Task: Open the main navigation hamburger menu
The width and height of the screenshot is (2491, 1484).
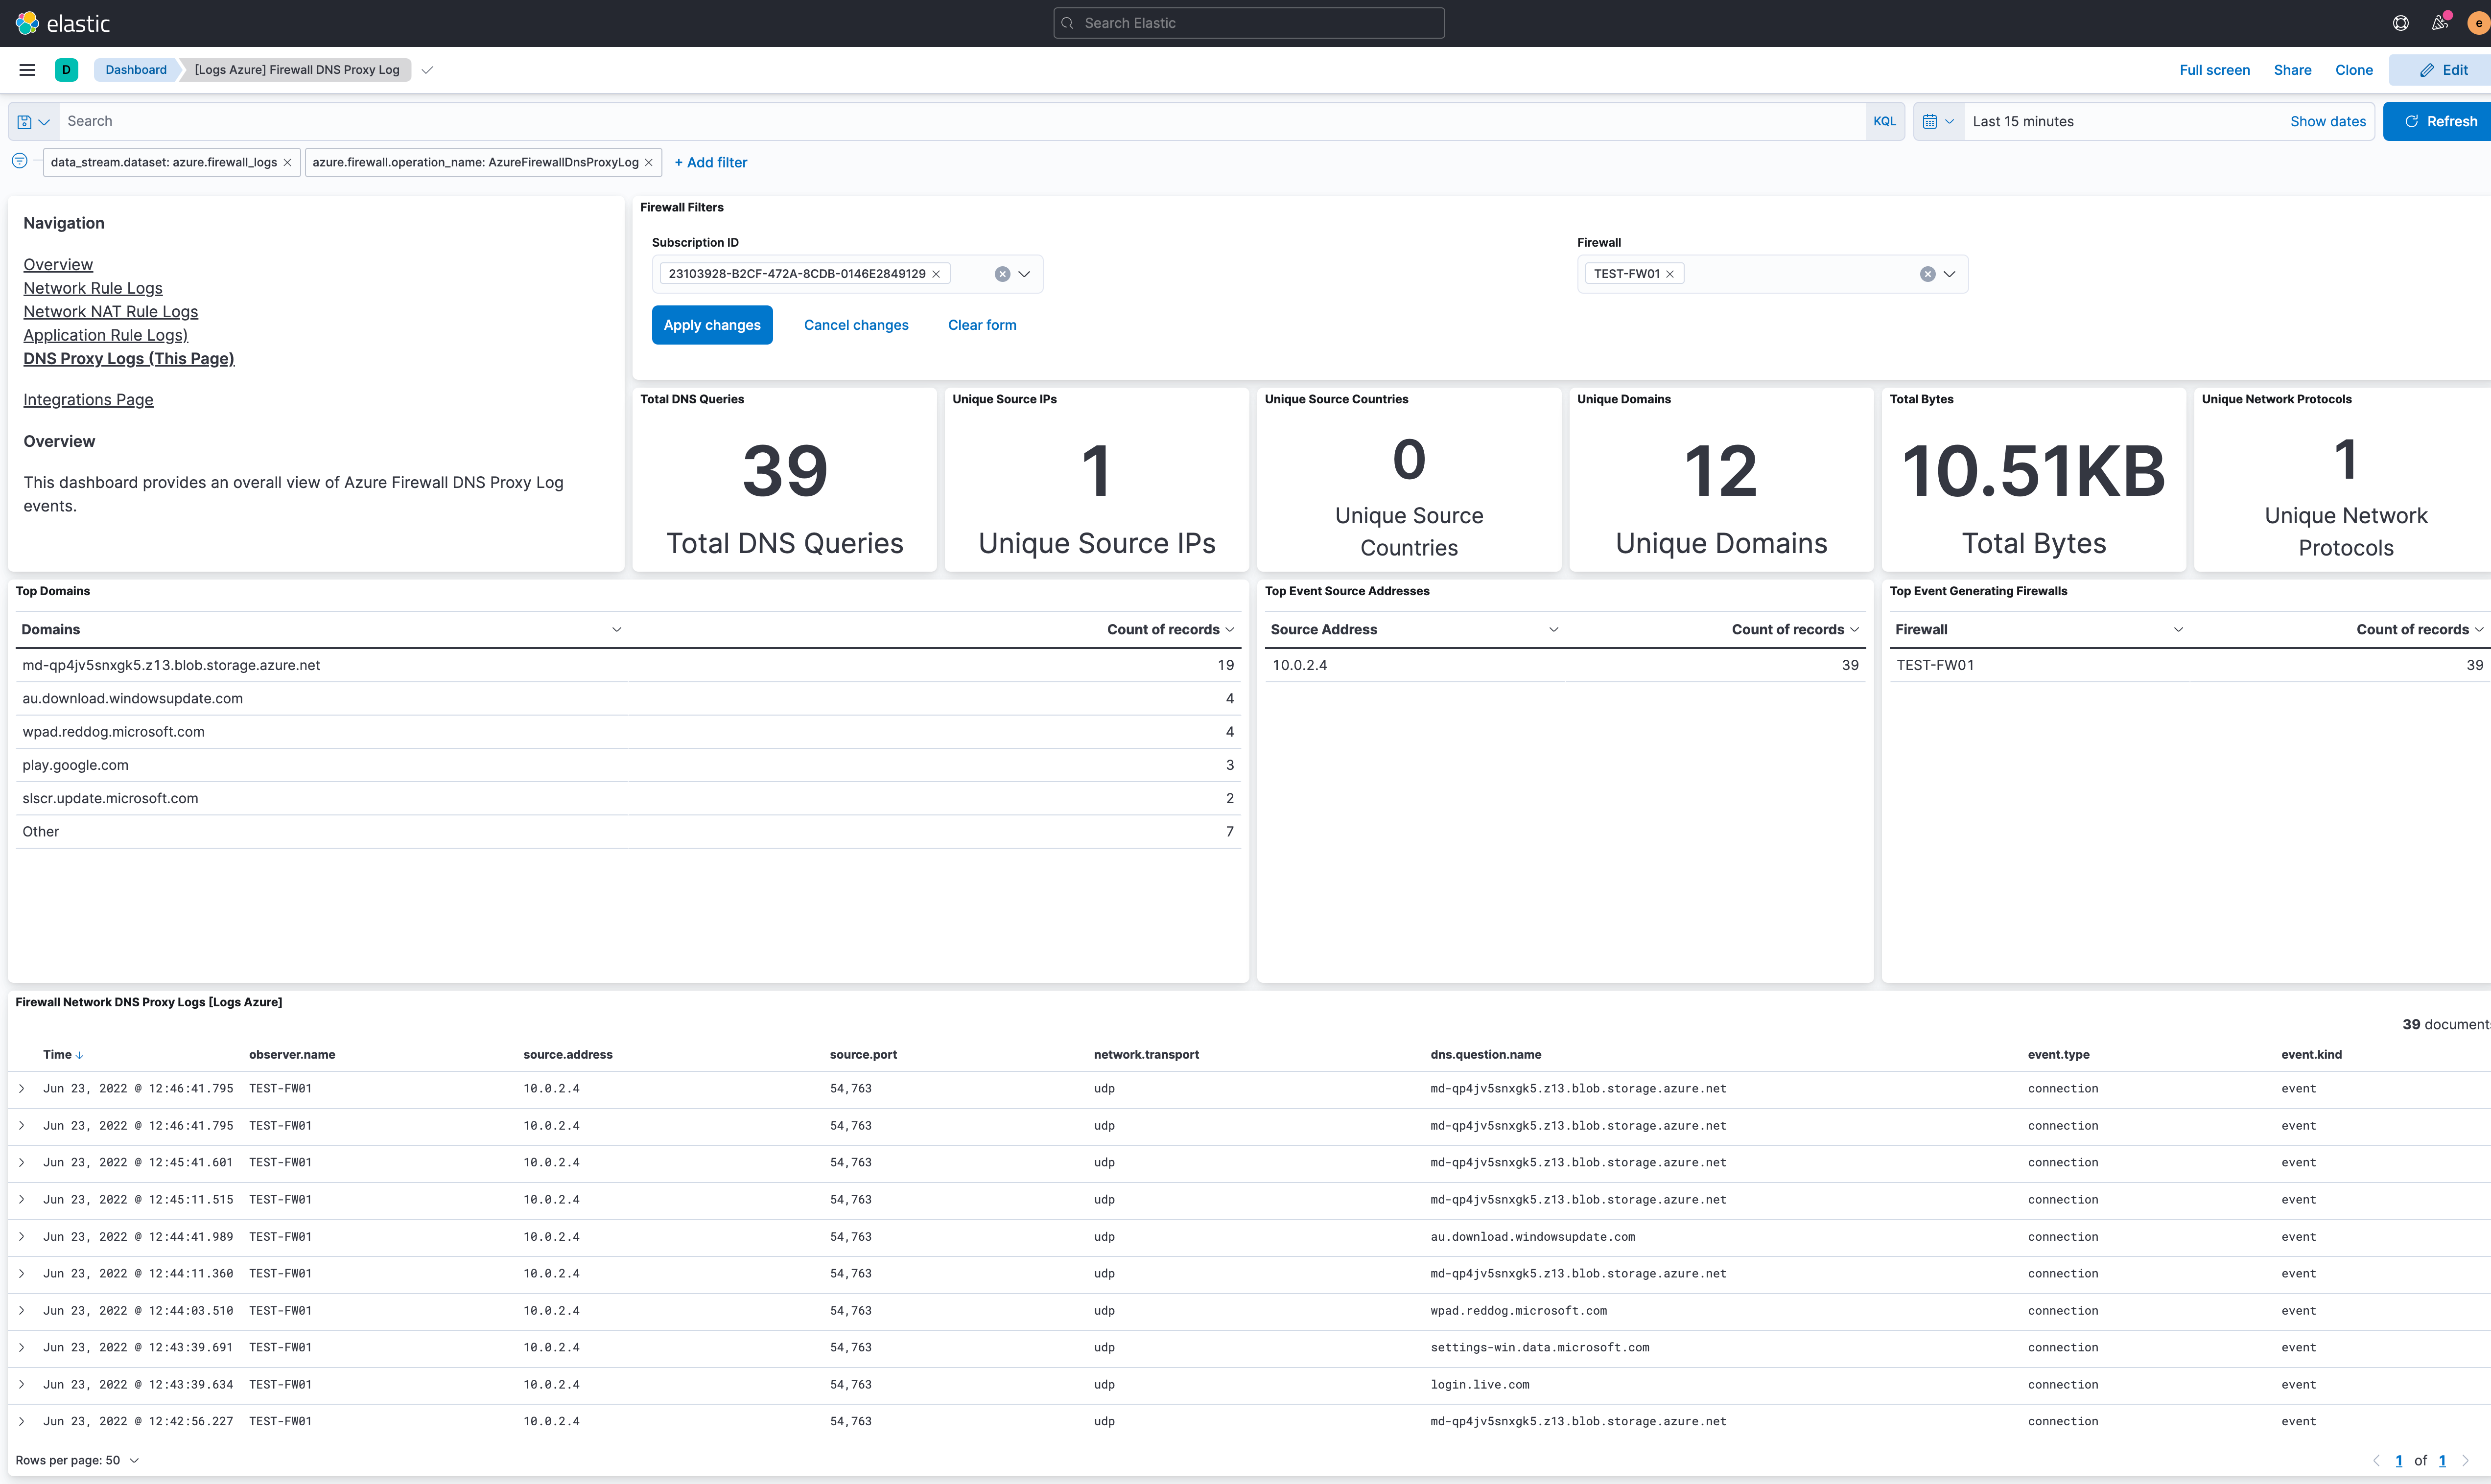Action: (x=27, y=69)
